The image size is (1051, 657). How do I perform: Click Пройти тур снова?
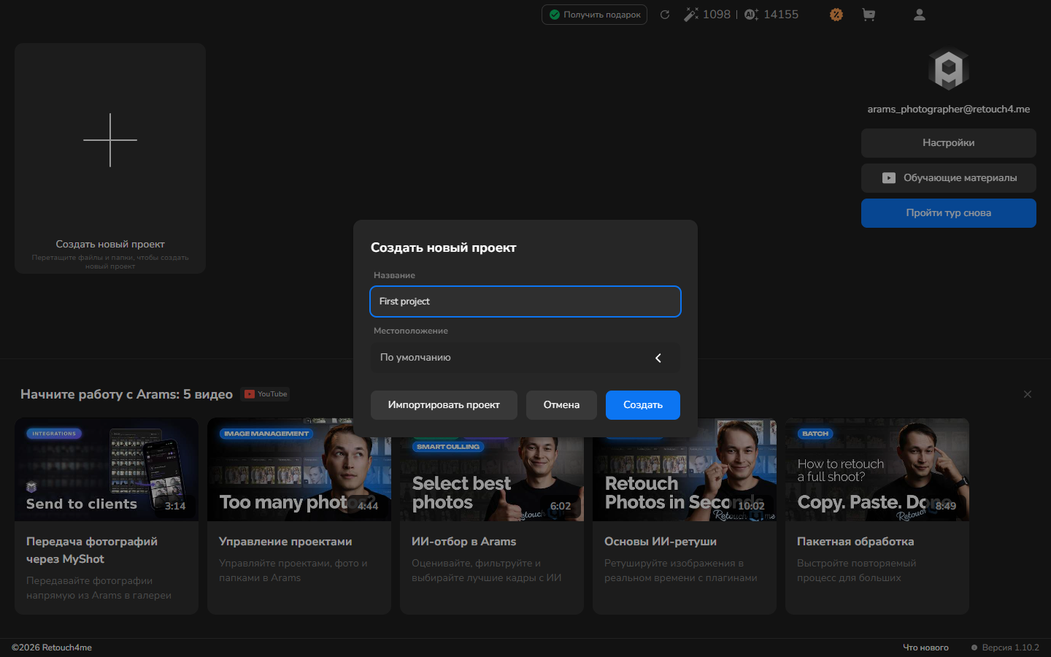coord(949,213)
